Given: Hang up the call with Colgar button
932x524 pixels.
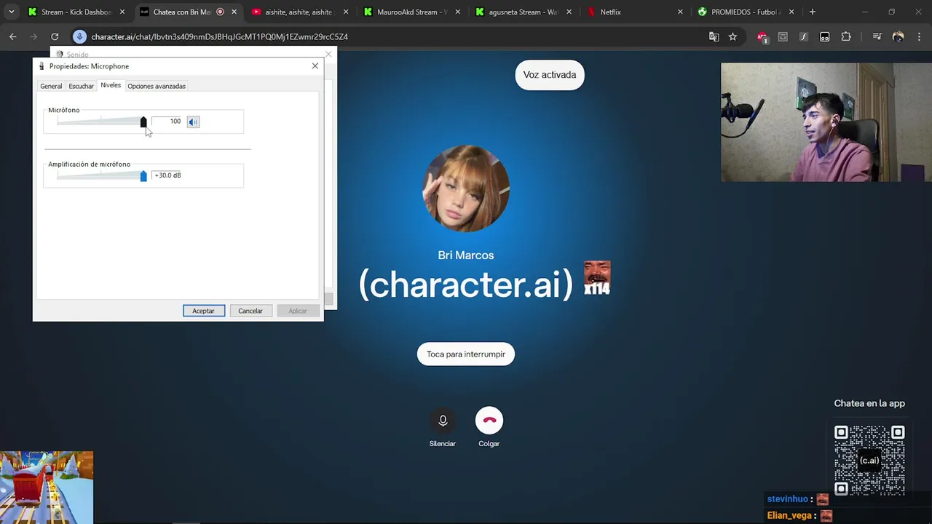Looking at the screenshot, I should tap(489, 421).
